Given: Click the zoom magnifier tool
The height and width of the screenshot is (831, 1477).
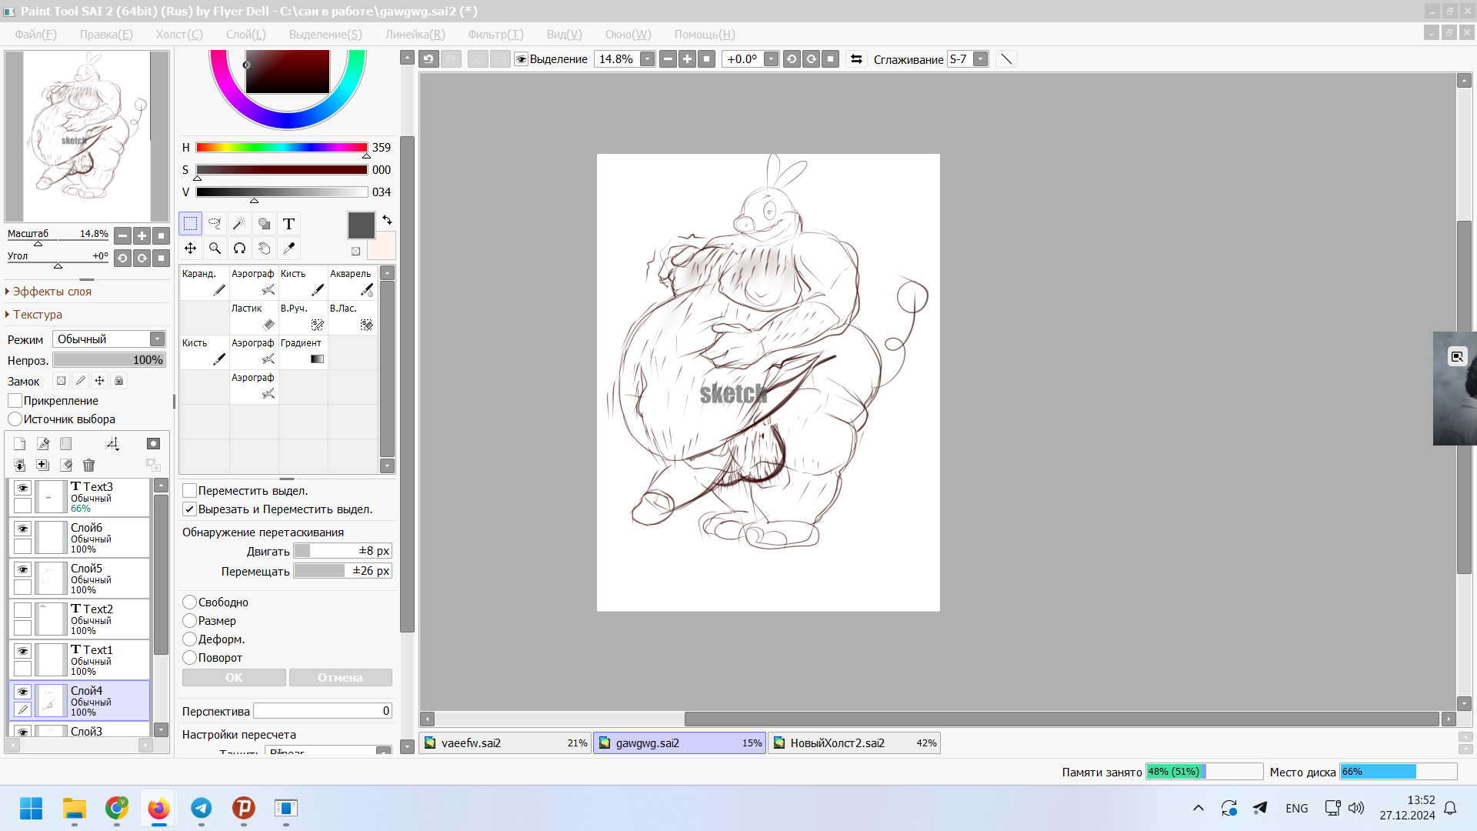Looking at the screenshot, I should [x=215, y=249].
